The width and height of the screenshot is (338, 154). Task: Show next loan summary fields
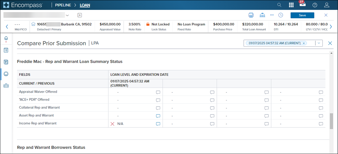331,27
